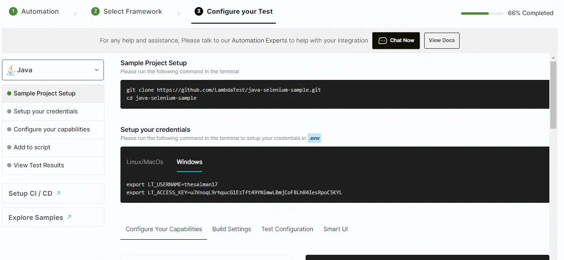This screenshot has height=260, width=564.
Task: Click the chevron after the Automation step
Action: 75,14
